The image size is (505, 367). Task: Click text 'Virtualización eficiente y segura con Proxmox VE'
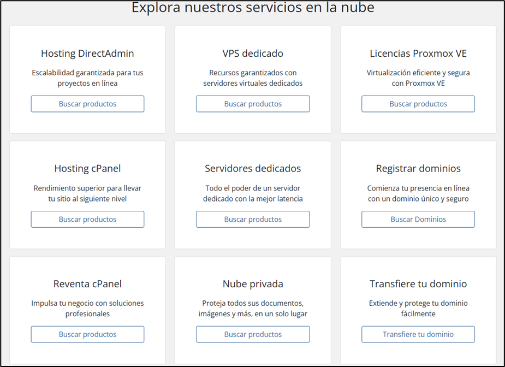pos(418,78)
